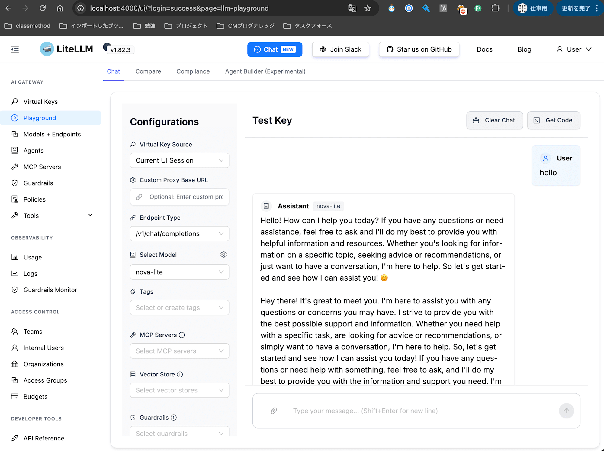
Task: Open the Select Model dropdown
Action: point(179,272)
